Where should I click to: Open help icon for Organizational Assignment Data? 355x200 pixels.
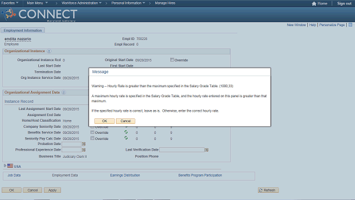point(64,93)
